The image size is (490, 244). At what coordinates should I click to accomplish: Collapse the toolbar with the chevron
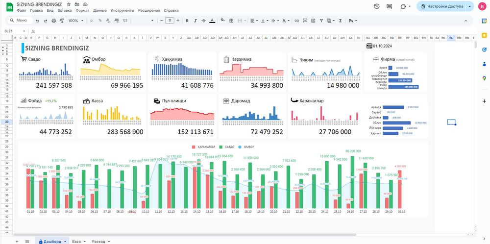465,21
